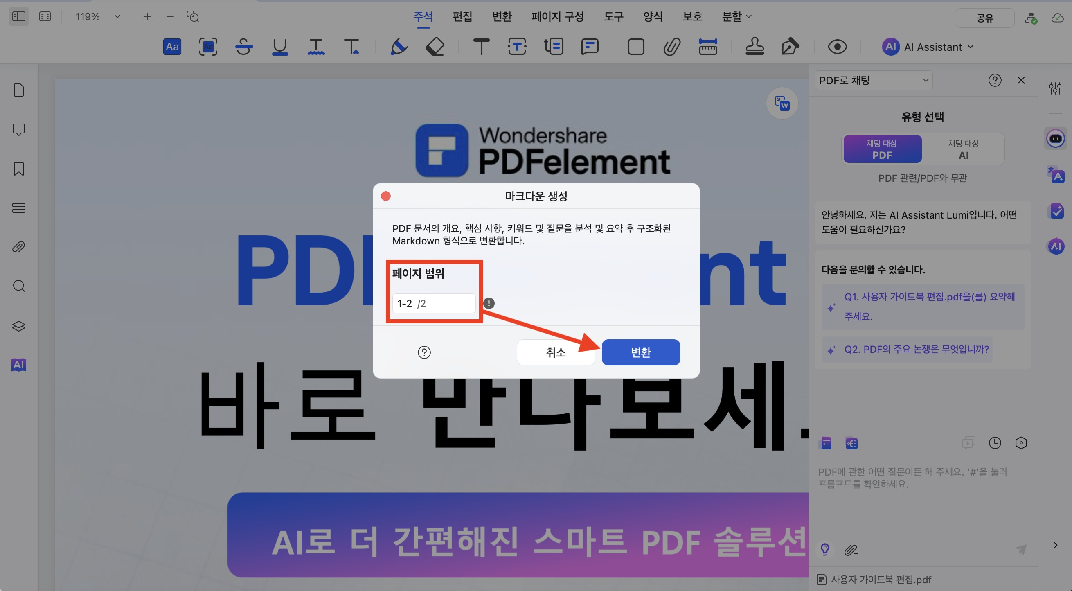Select the eraser tool
The image size is (1072, 591).
pos(435,47)
